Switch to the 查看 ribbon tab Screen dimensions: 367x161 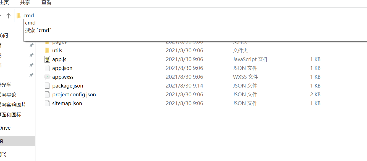pyautogui.click(x=46, y=3)
